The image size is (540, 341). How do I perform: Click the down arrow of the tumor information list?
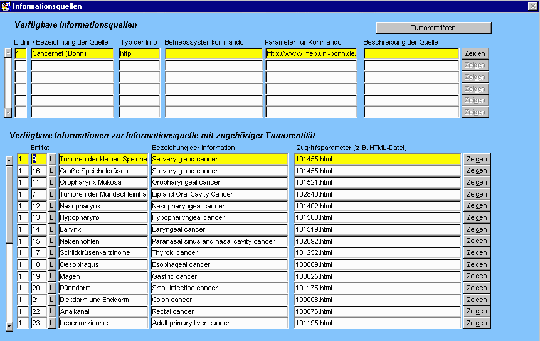coord(9,326)
